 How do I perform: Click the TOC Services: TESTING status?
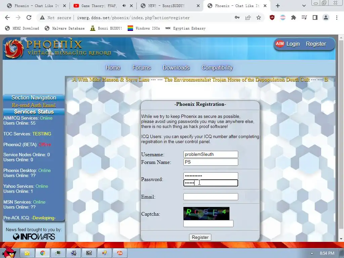pos(27,134)
